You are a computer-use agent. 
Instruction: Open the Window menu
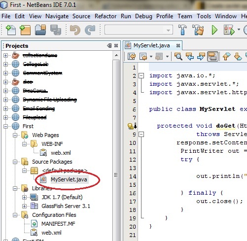pos(226,16)
